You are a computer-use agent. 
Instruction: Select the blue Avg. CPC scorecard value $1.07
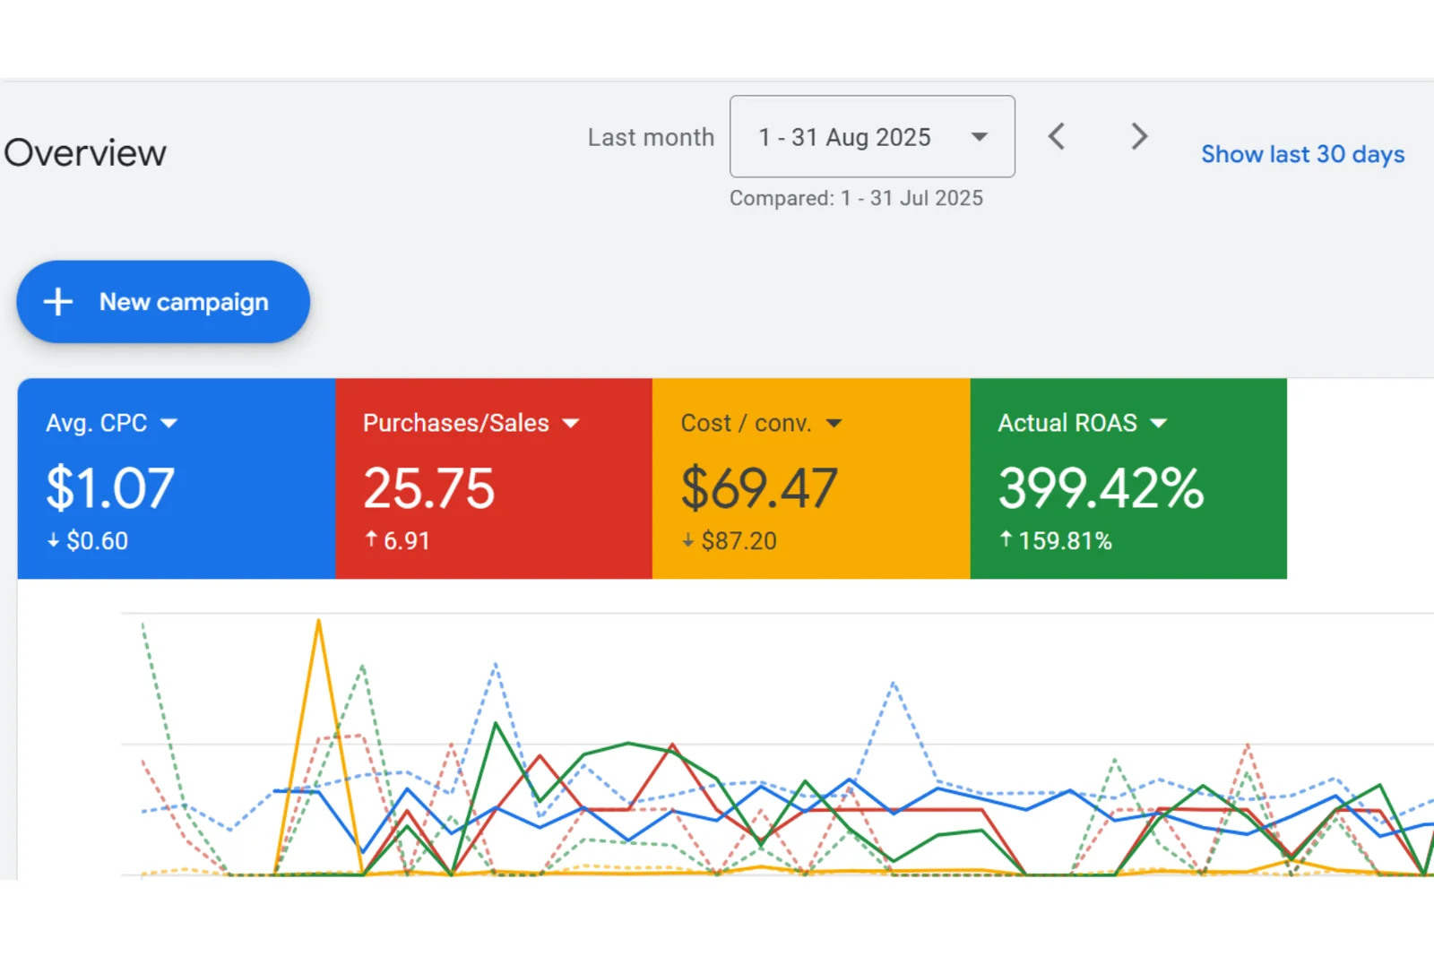coord(110,488)
